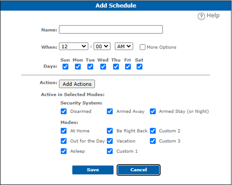
Task: Click the More Options label text
Action: click(161, 47)
